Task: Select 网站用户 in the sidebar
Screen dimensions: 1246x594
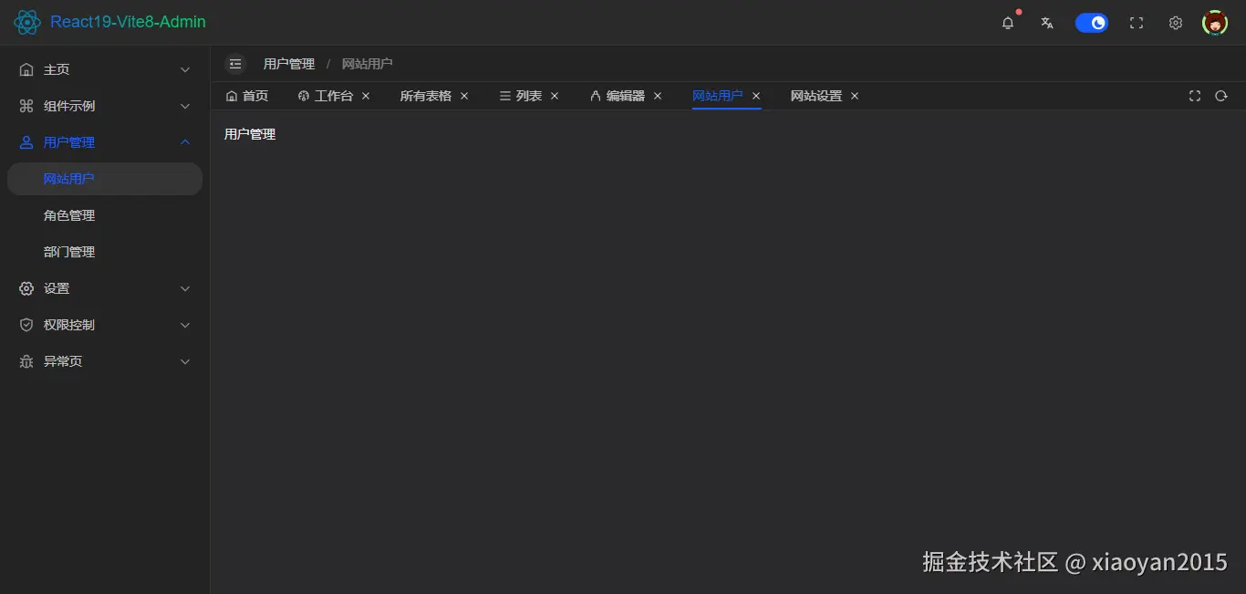Action: (x=105, y=179)
